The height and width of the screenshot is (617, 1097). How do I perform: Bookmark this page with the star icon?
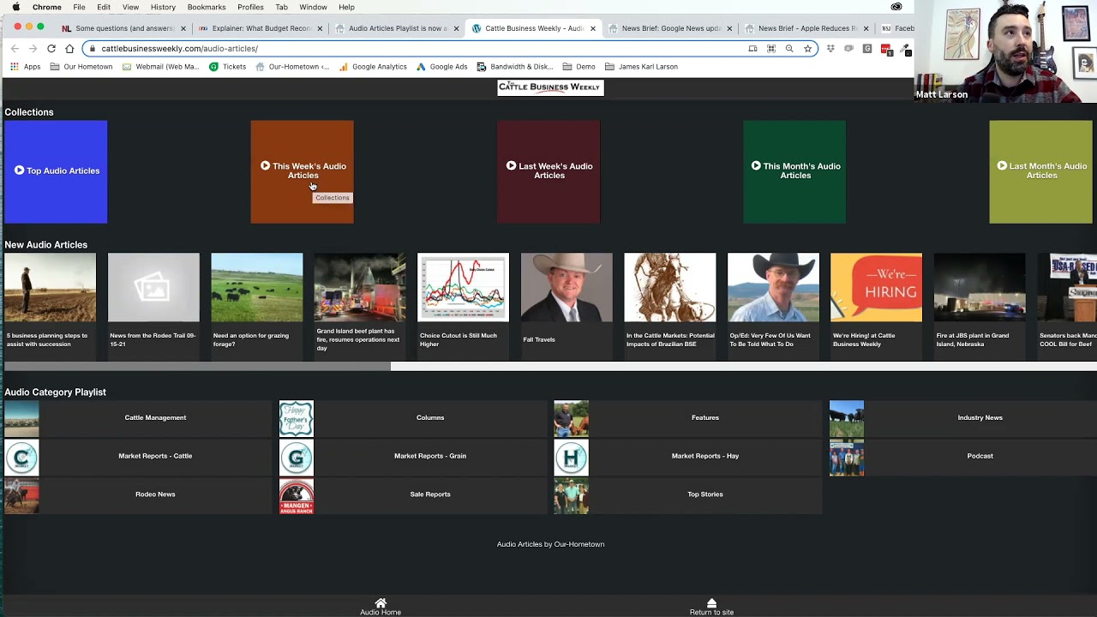[807, 49]
